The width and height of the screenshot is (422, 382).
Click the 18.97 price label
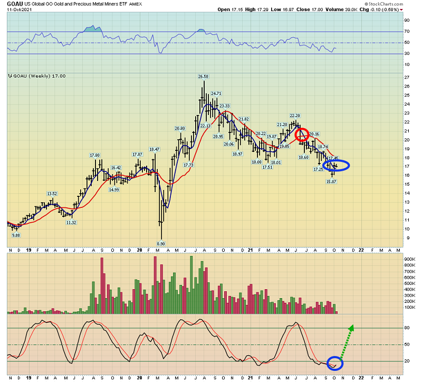pyautogui.click(x=237, y=154)
